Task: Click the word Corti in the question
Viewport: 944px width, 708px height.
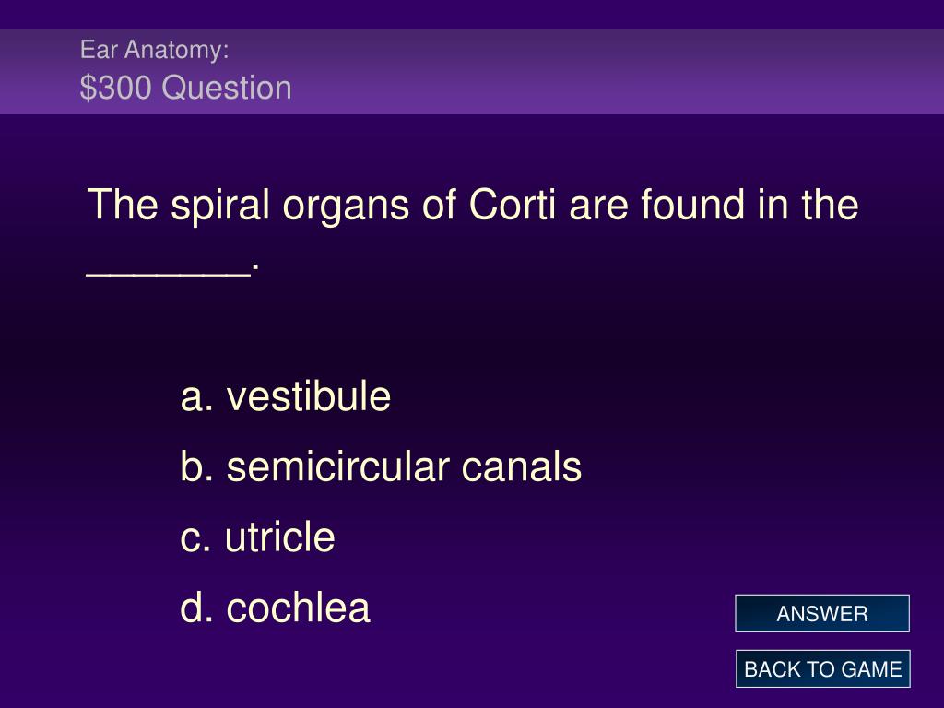Action: point(513,204)
